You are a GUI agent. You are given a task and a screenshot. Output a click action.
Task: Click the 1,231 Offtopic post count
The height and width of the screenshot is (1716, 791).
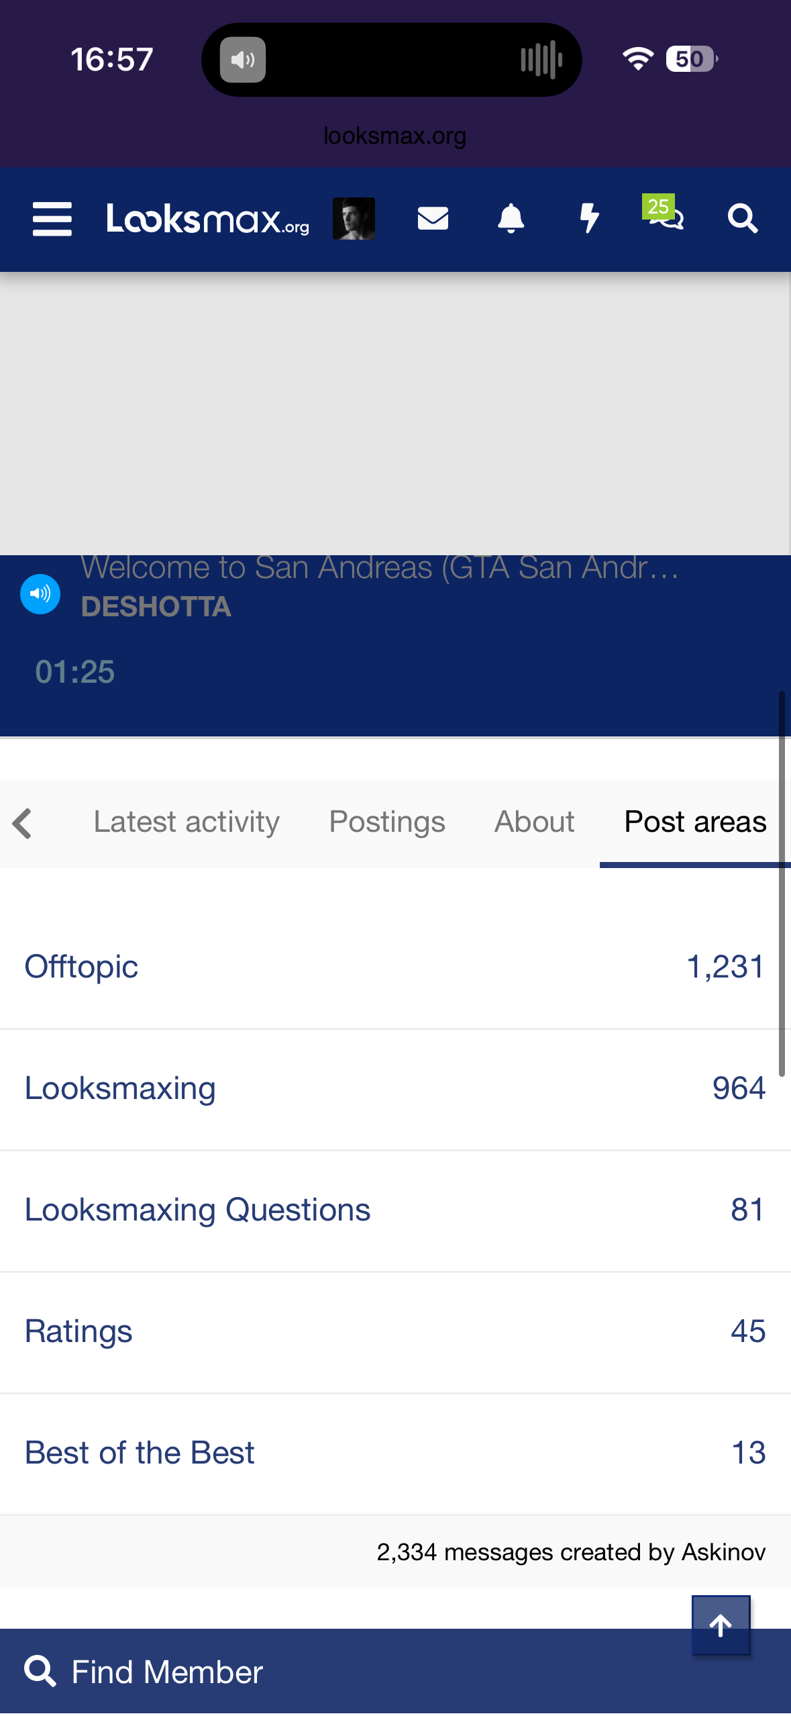coord(725,967)
